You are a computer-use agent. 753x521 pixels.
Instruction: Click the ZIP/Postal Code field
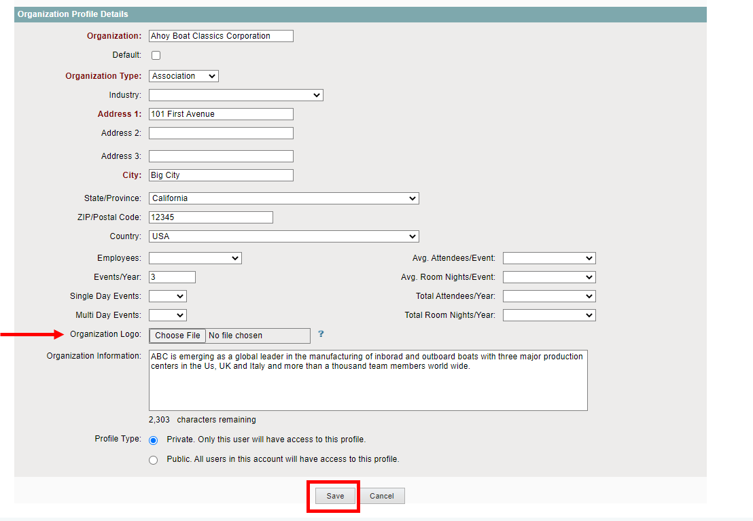211,217
